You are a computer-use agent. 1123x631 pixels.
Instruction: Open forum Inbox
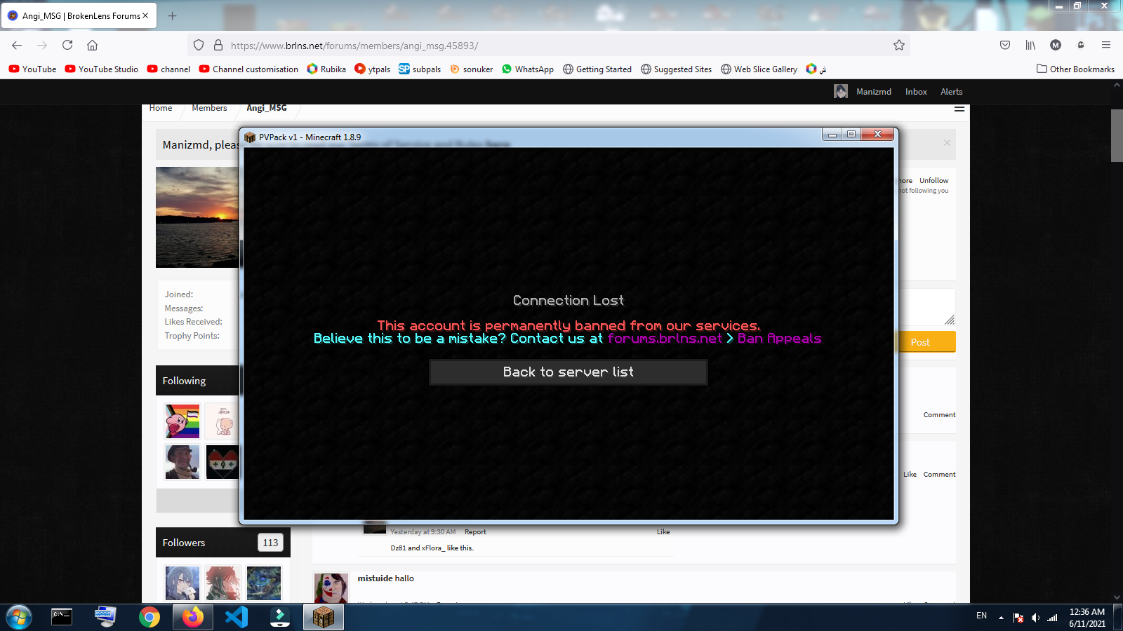click(x=916, y=92)
